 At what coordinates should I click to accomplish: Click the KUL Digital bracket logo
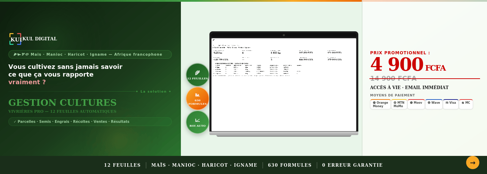(x=15, y=39)
